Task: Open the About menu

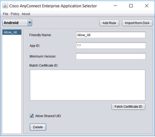Action: pyautogui.click(x=26, y=14)
